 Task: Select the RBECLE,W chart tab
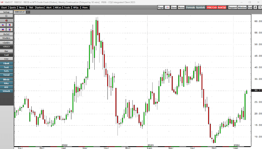coord(20,12)
